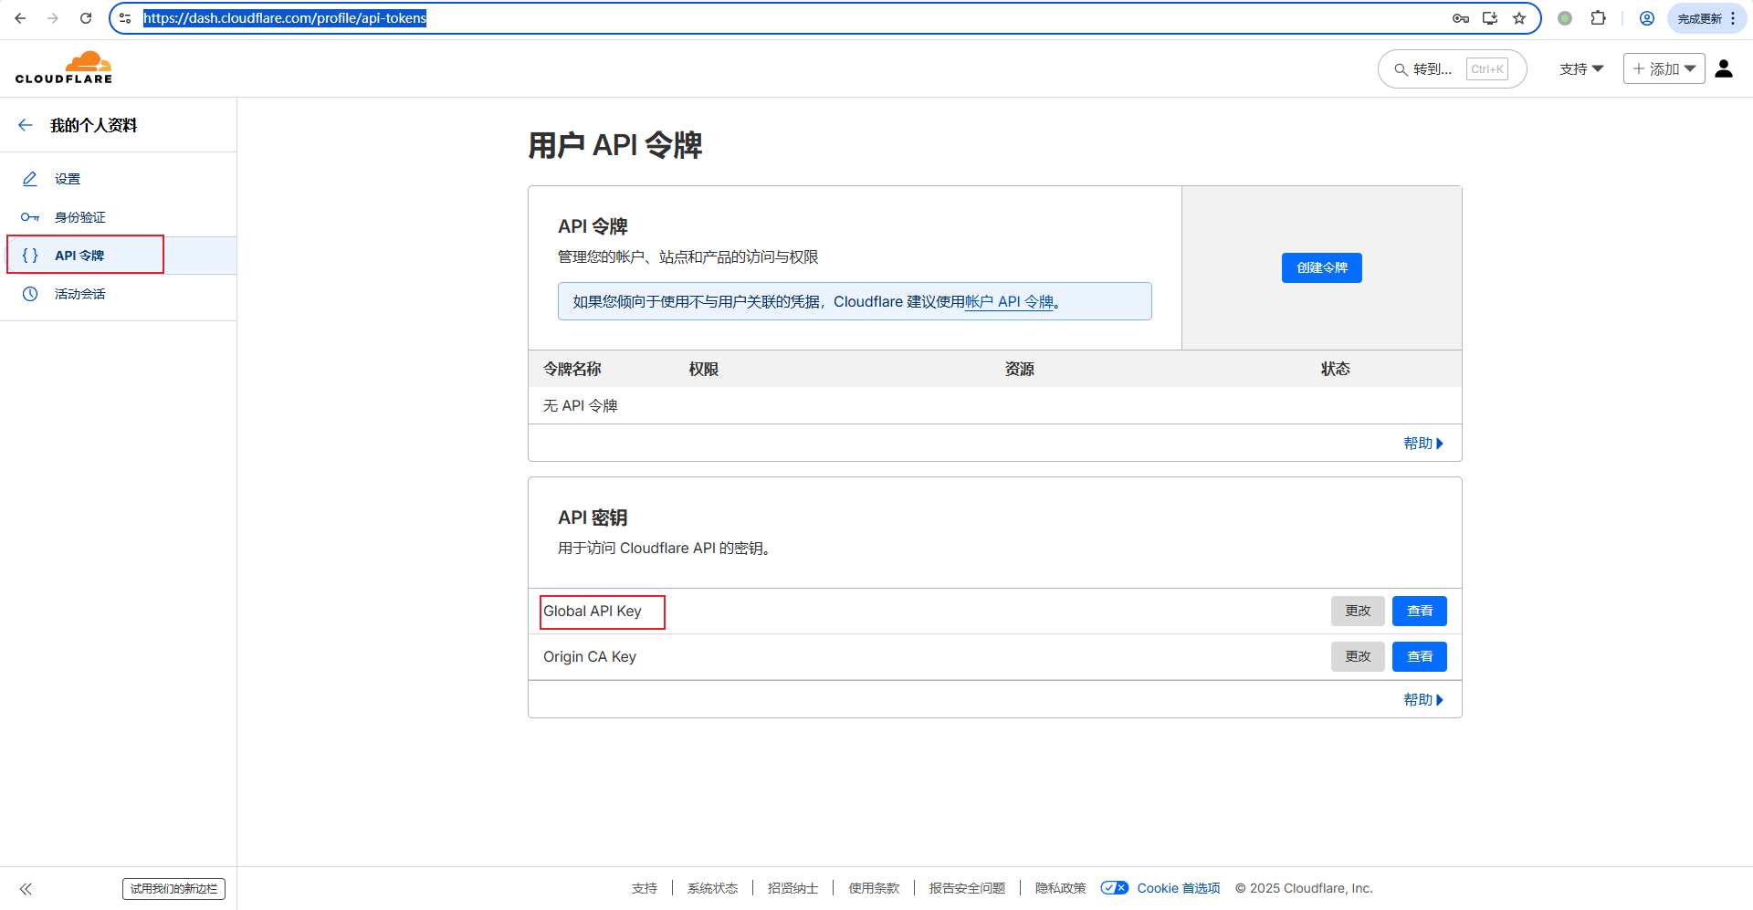Click the Cloudflare logo
The image size is (1753, 910).
[x=64, y=68]
